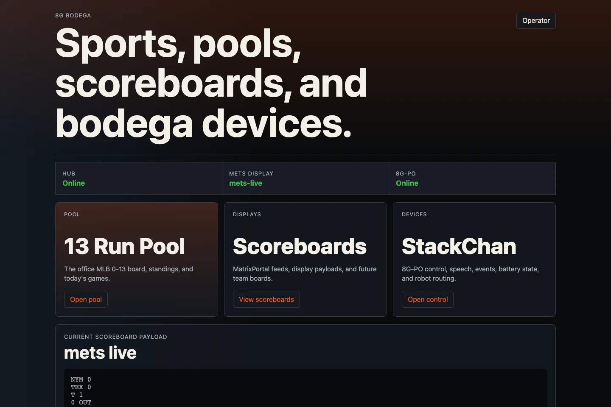Click View scoreboards button

[266, 299]
